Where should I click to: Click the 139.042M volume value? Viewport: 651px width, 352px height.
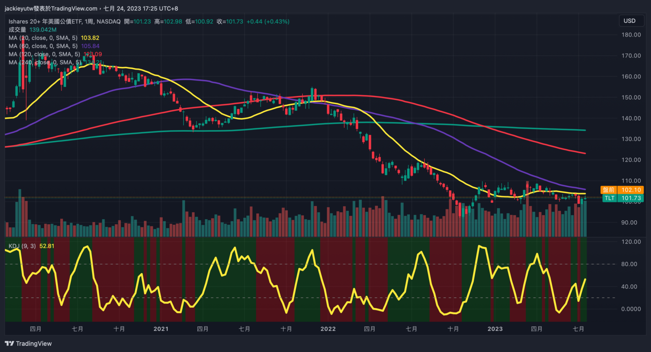click(43, 30)
